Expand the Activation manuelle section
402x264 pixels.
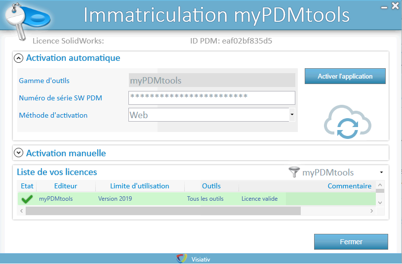[x=19, y=153]
